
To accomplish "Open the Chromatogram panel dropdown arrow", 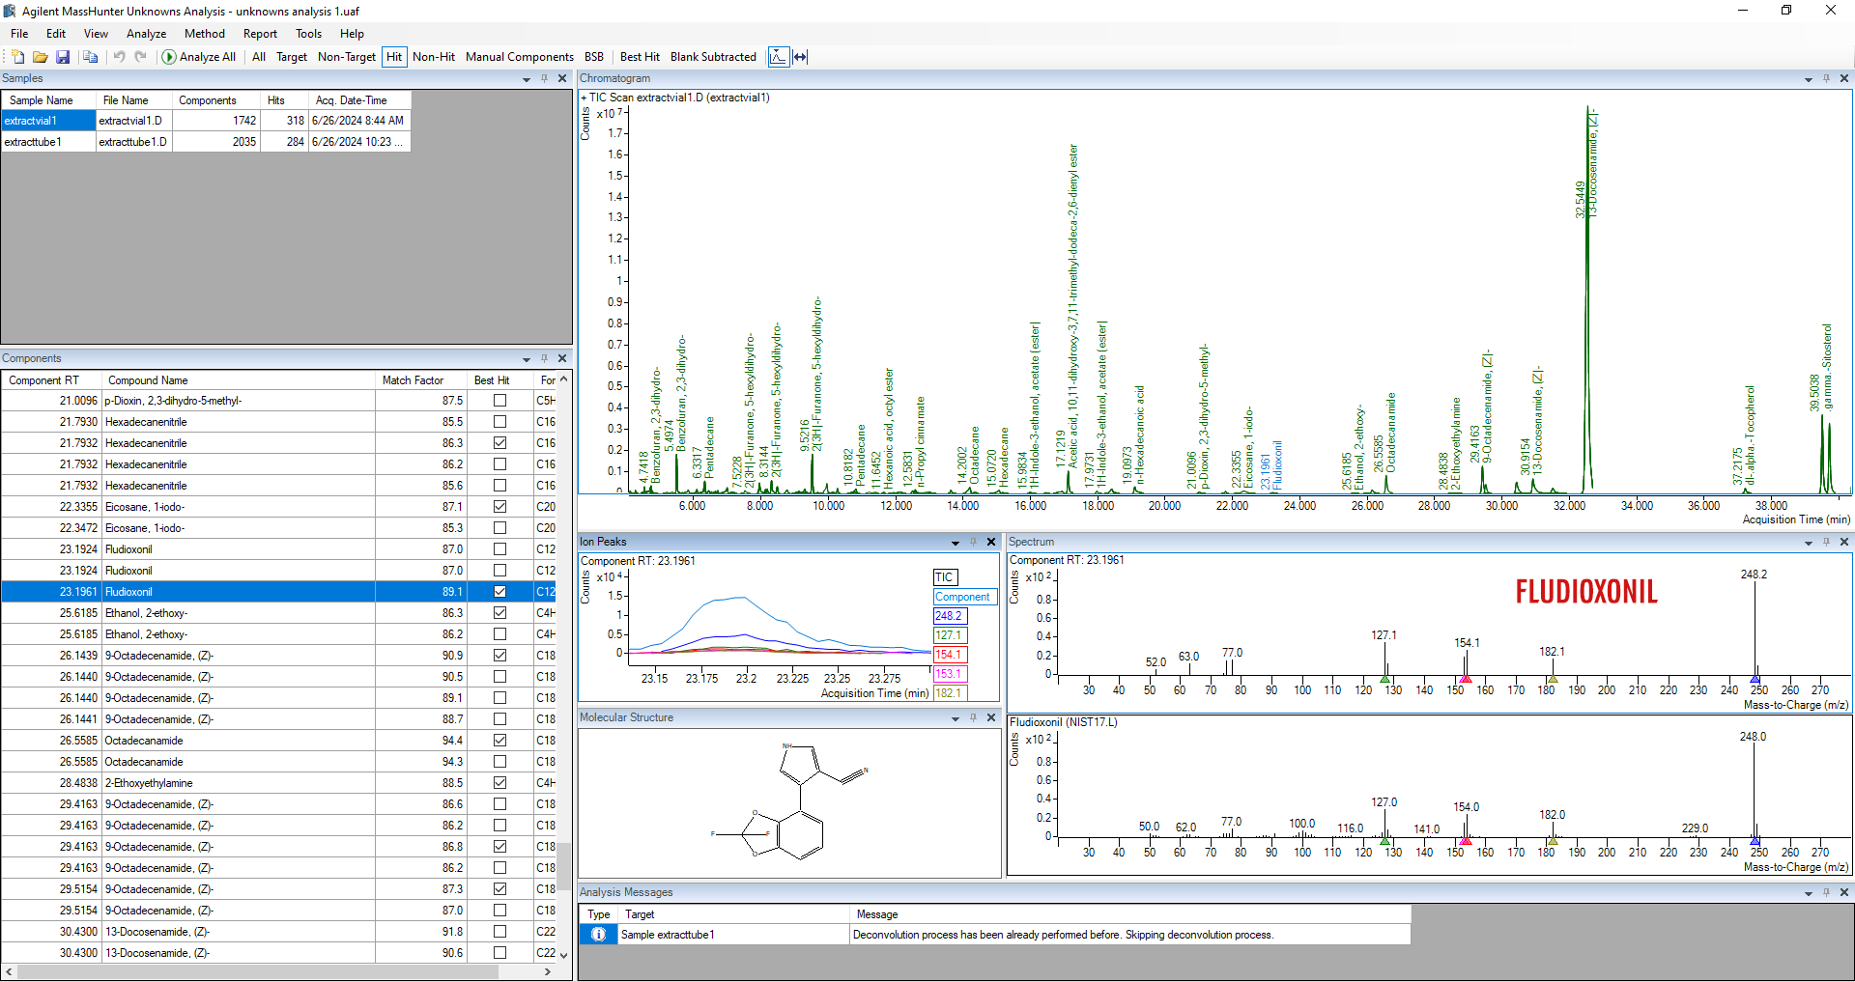I will (x=1808, y=79).
